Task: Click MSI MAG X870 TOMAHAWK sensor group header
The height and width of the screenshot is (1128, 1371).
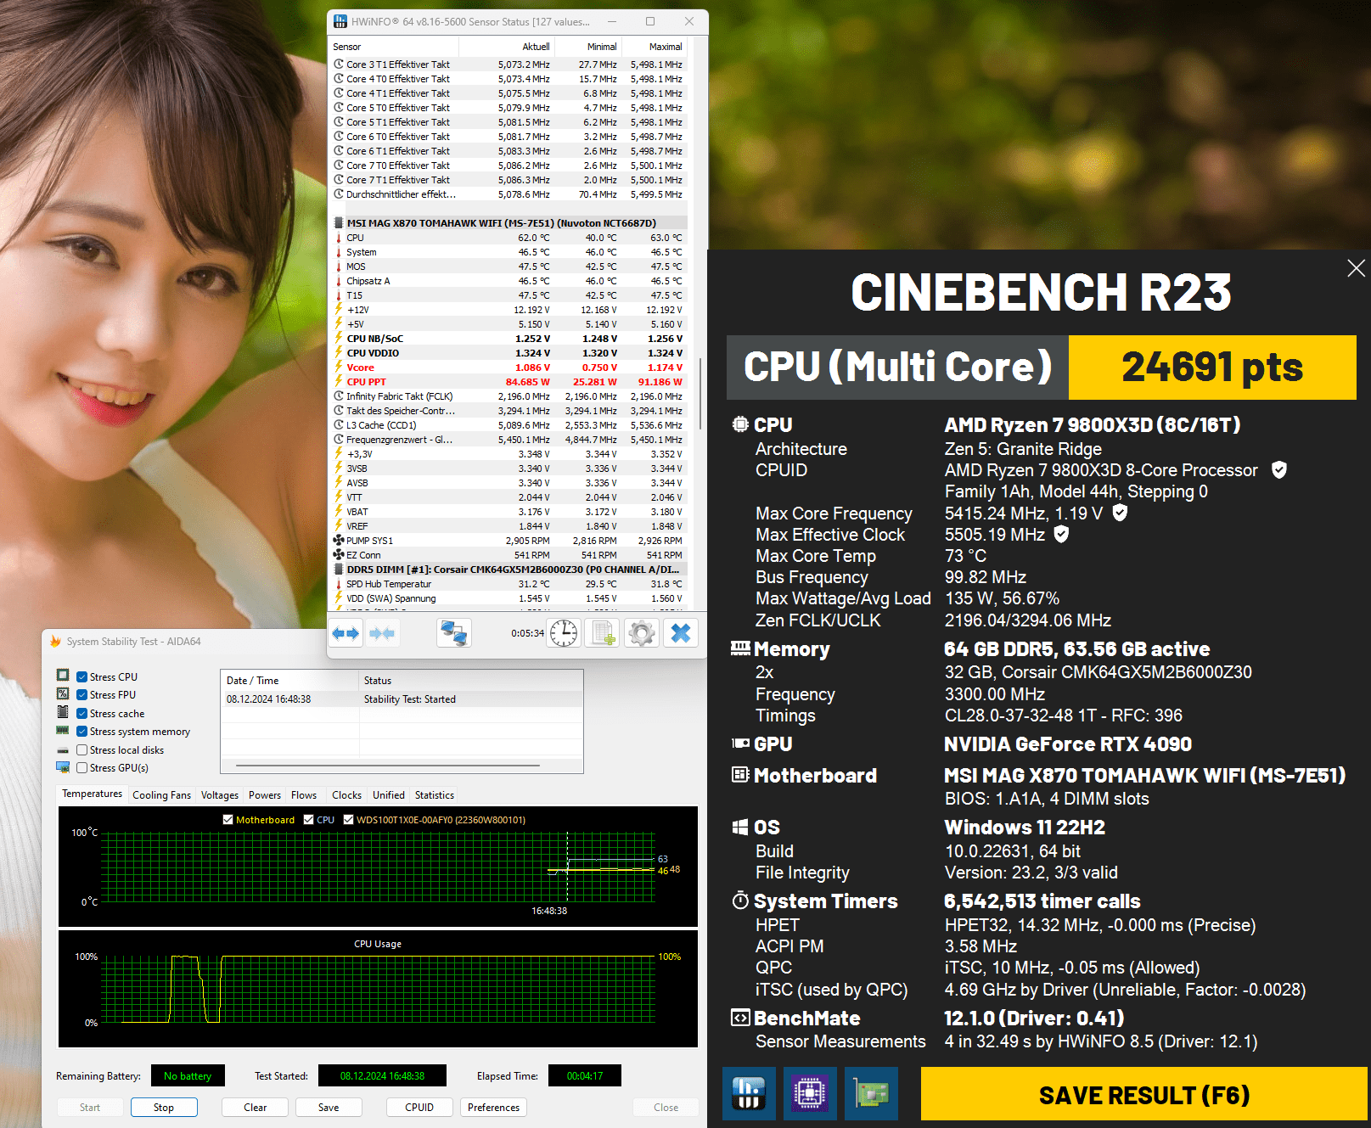Action: coord(508,223)
